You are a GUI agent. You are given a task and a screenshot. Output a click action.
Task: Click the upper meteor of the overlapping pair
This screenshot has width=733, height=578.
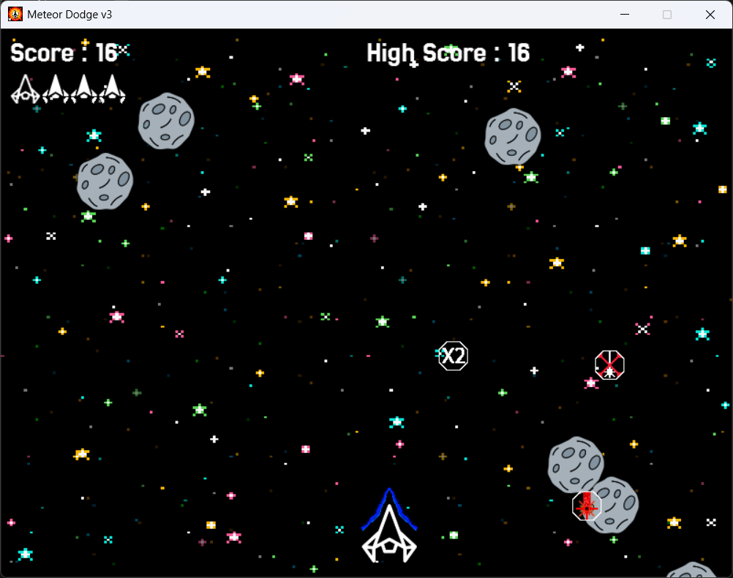pos(576,465)
